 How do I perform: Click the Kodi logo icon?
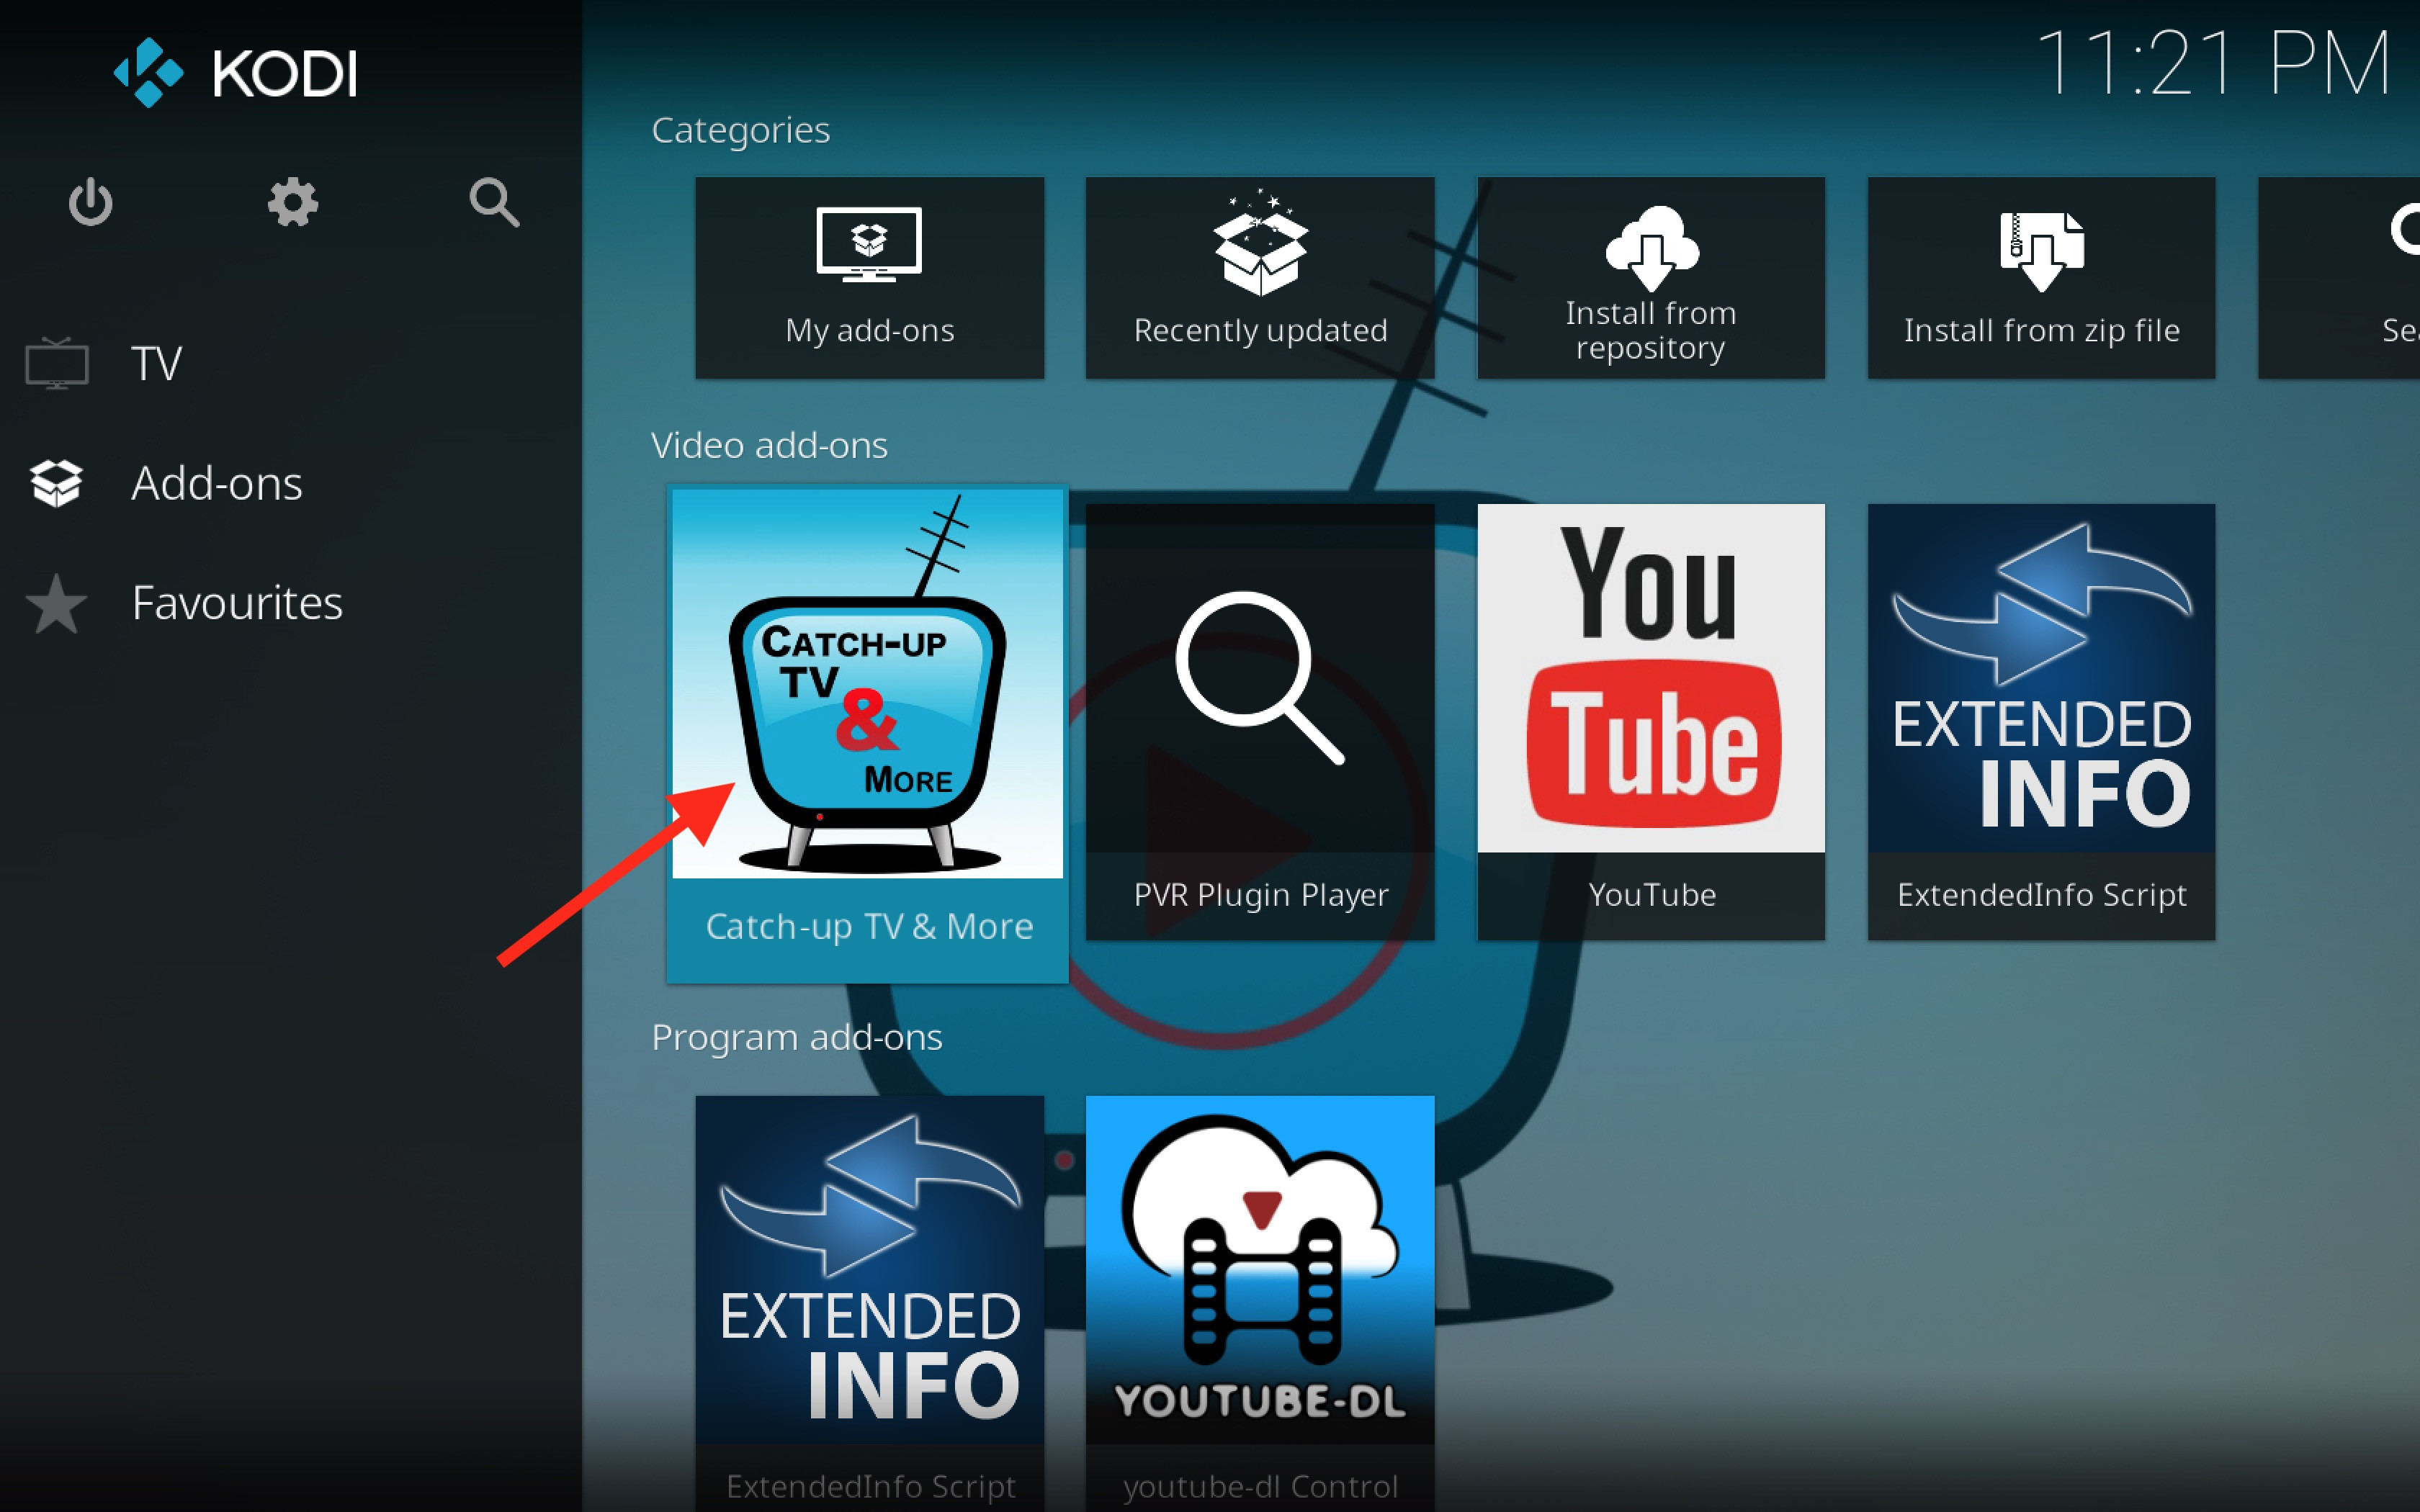(x=148, y=73)
